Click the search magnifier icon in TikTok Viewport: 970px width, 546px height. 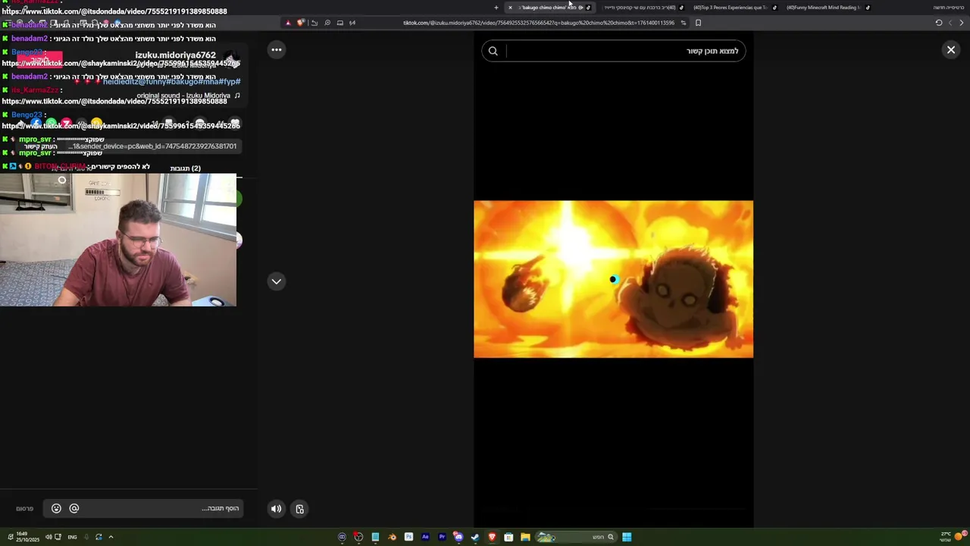[493, 51]
